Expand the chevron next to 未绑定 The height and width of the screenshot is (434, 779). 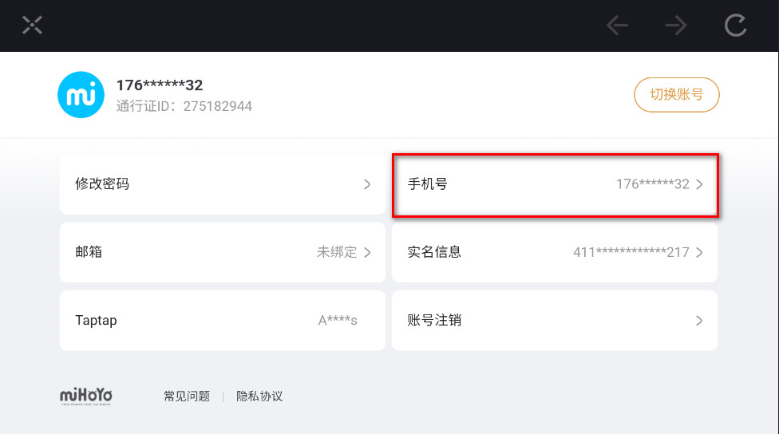click(367, 252)
